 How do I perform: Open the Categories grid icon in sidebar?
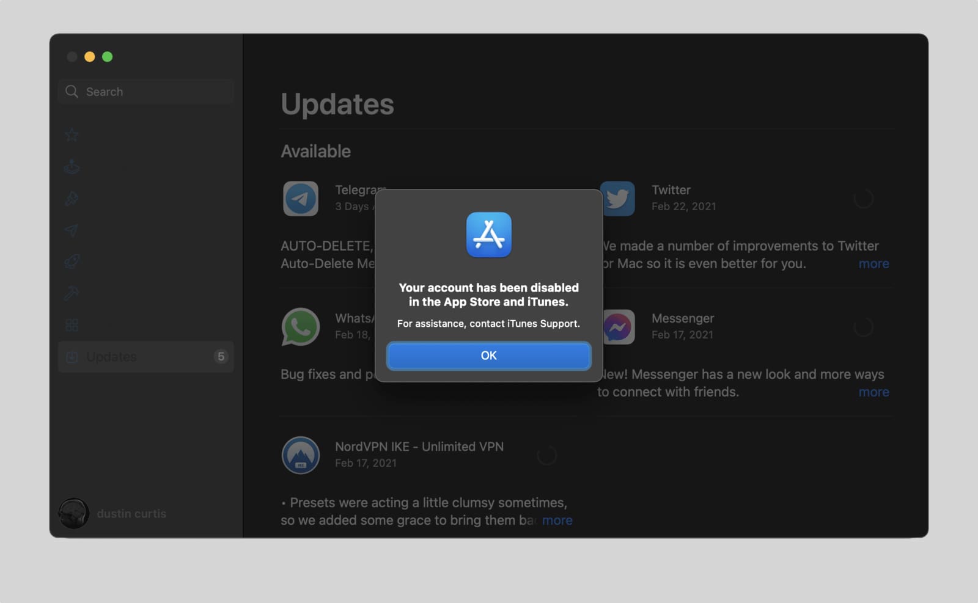[x=72, y=325]
